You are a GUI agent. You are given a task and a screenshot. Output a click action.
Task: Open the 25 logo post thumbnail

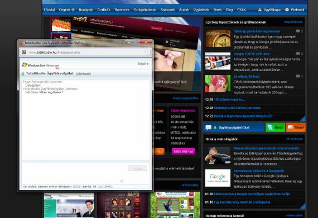pyautogui.click(x=218, y=83)
